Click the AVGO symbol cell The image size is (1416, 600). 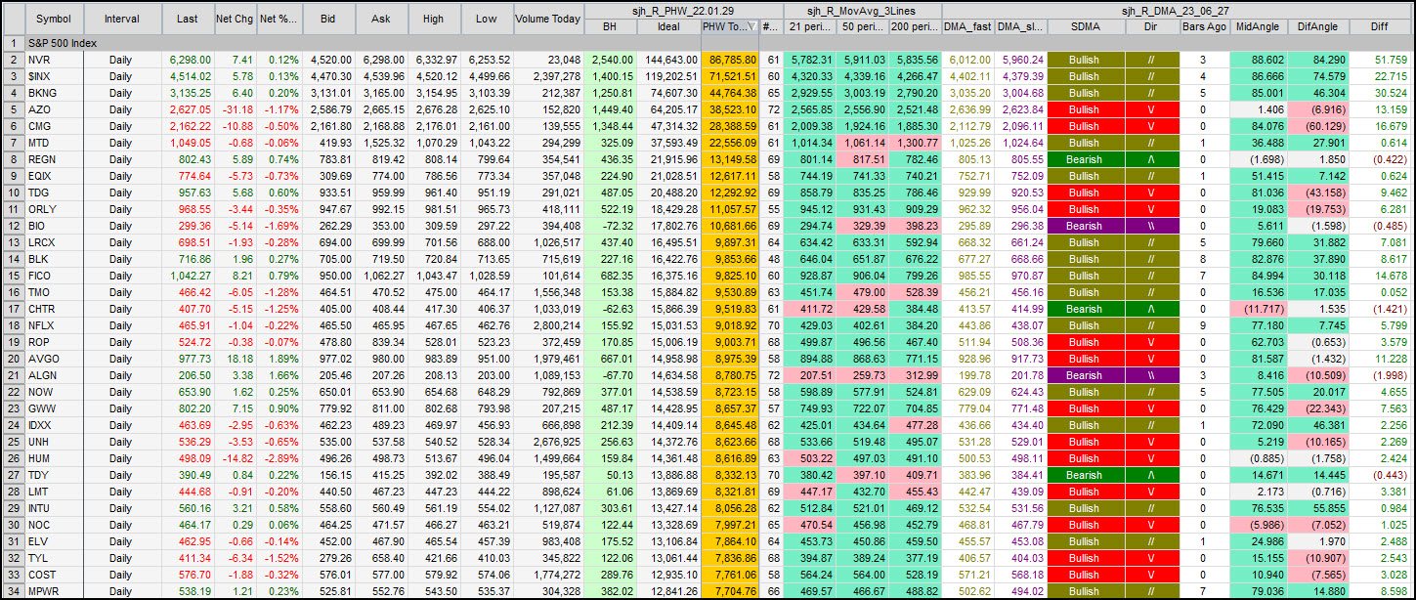[x=54, y=359]
